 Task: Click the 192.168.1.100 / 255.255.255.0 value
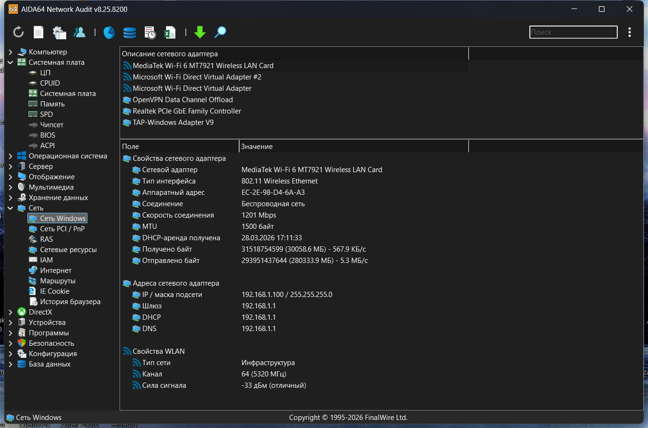pos(287,295)
